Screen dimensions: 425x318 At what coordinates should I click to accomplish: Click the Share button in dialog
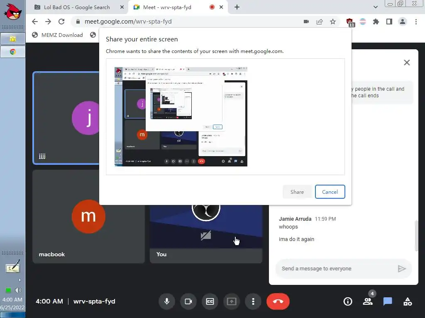coord(297,192)
